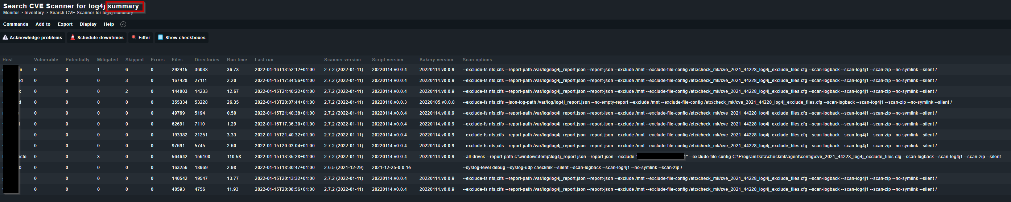
Task: Select Files value 564642
Action: tap(179, 157)
